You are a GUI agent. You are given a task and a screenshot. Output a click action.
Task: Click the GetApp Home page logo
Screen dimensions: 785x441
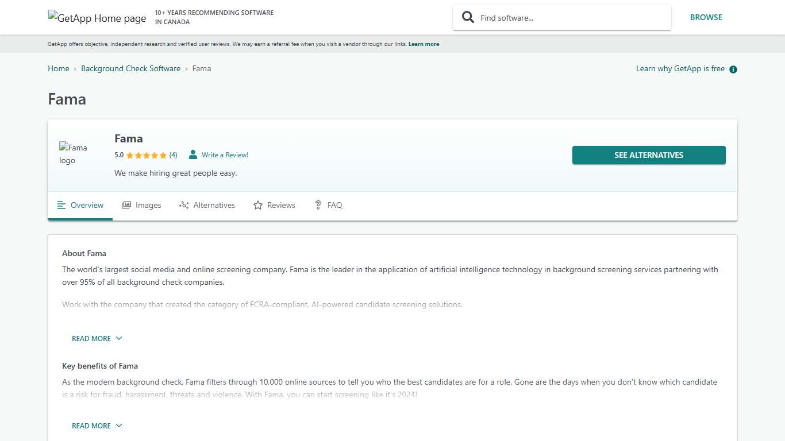(x=97, y=18)
